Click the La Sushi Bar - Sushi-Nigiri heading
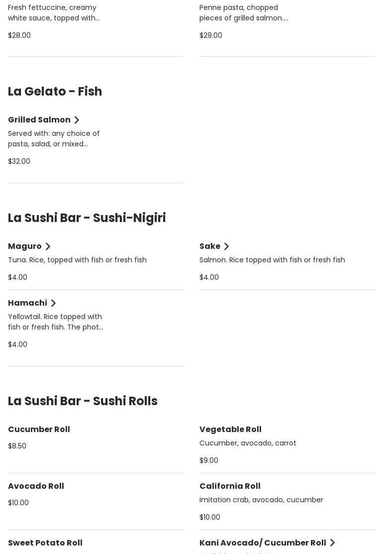The image size is (383, 554). 87,218
